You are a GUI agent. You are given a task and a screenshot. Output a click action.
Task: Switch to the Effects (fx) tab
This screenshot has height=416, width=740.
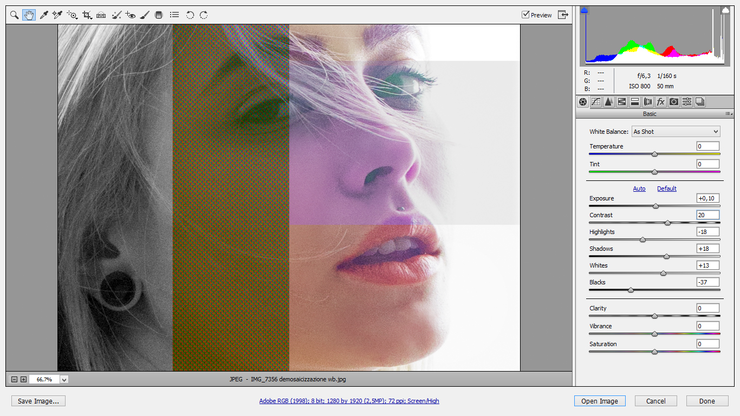pos(660,102)
